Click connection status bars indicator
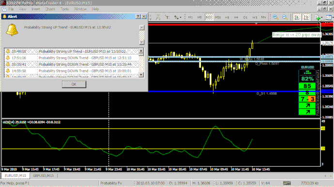 pos(287,183)
